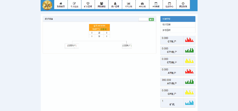Open AD交易 dashboard icon tab
This screenshot has height=111, width=238.
click(x=142, y=5)
